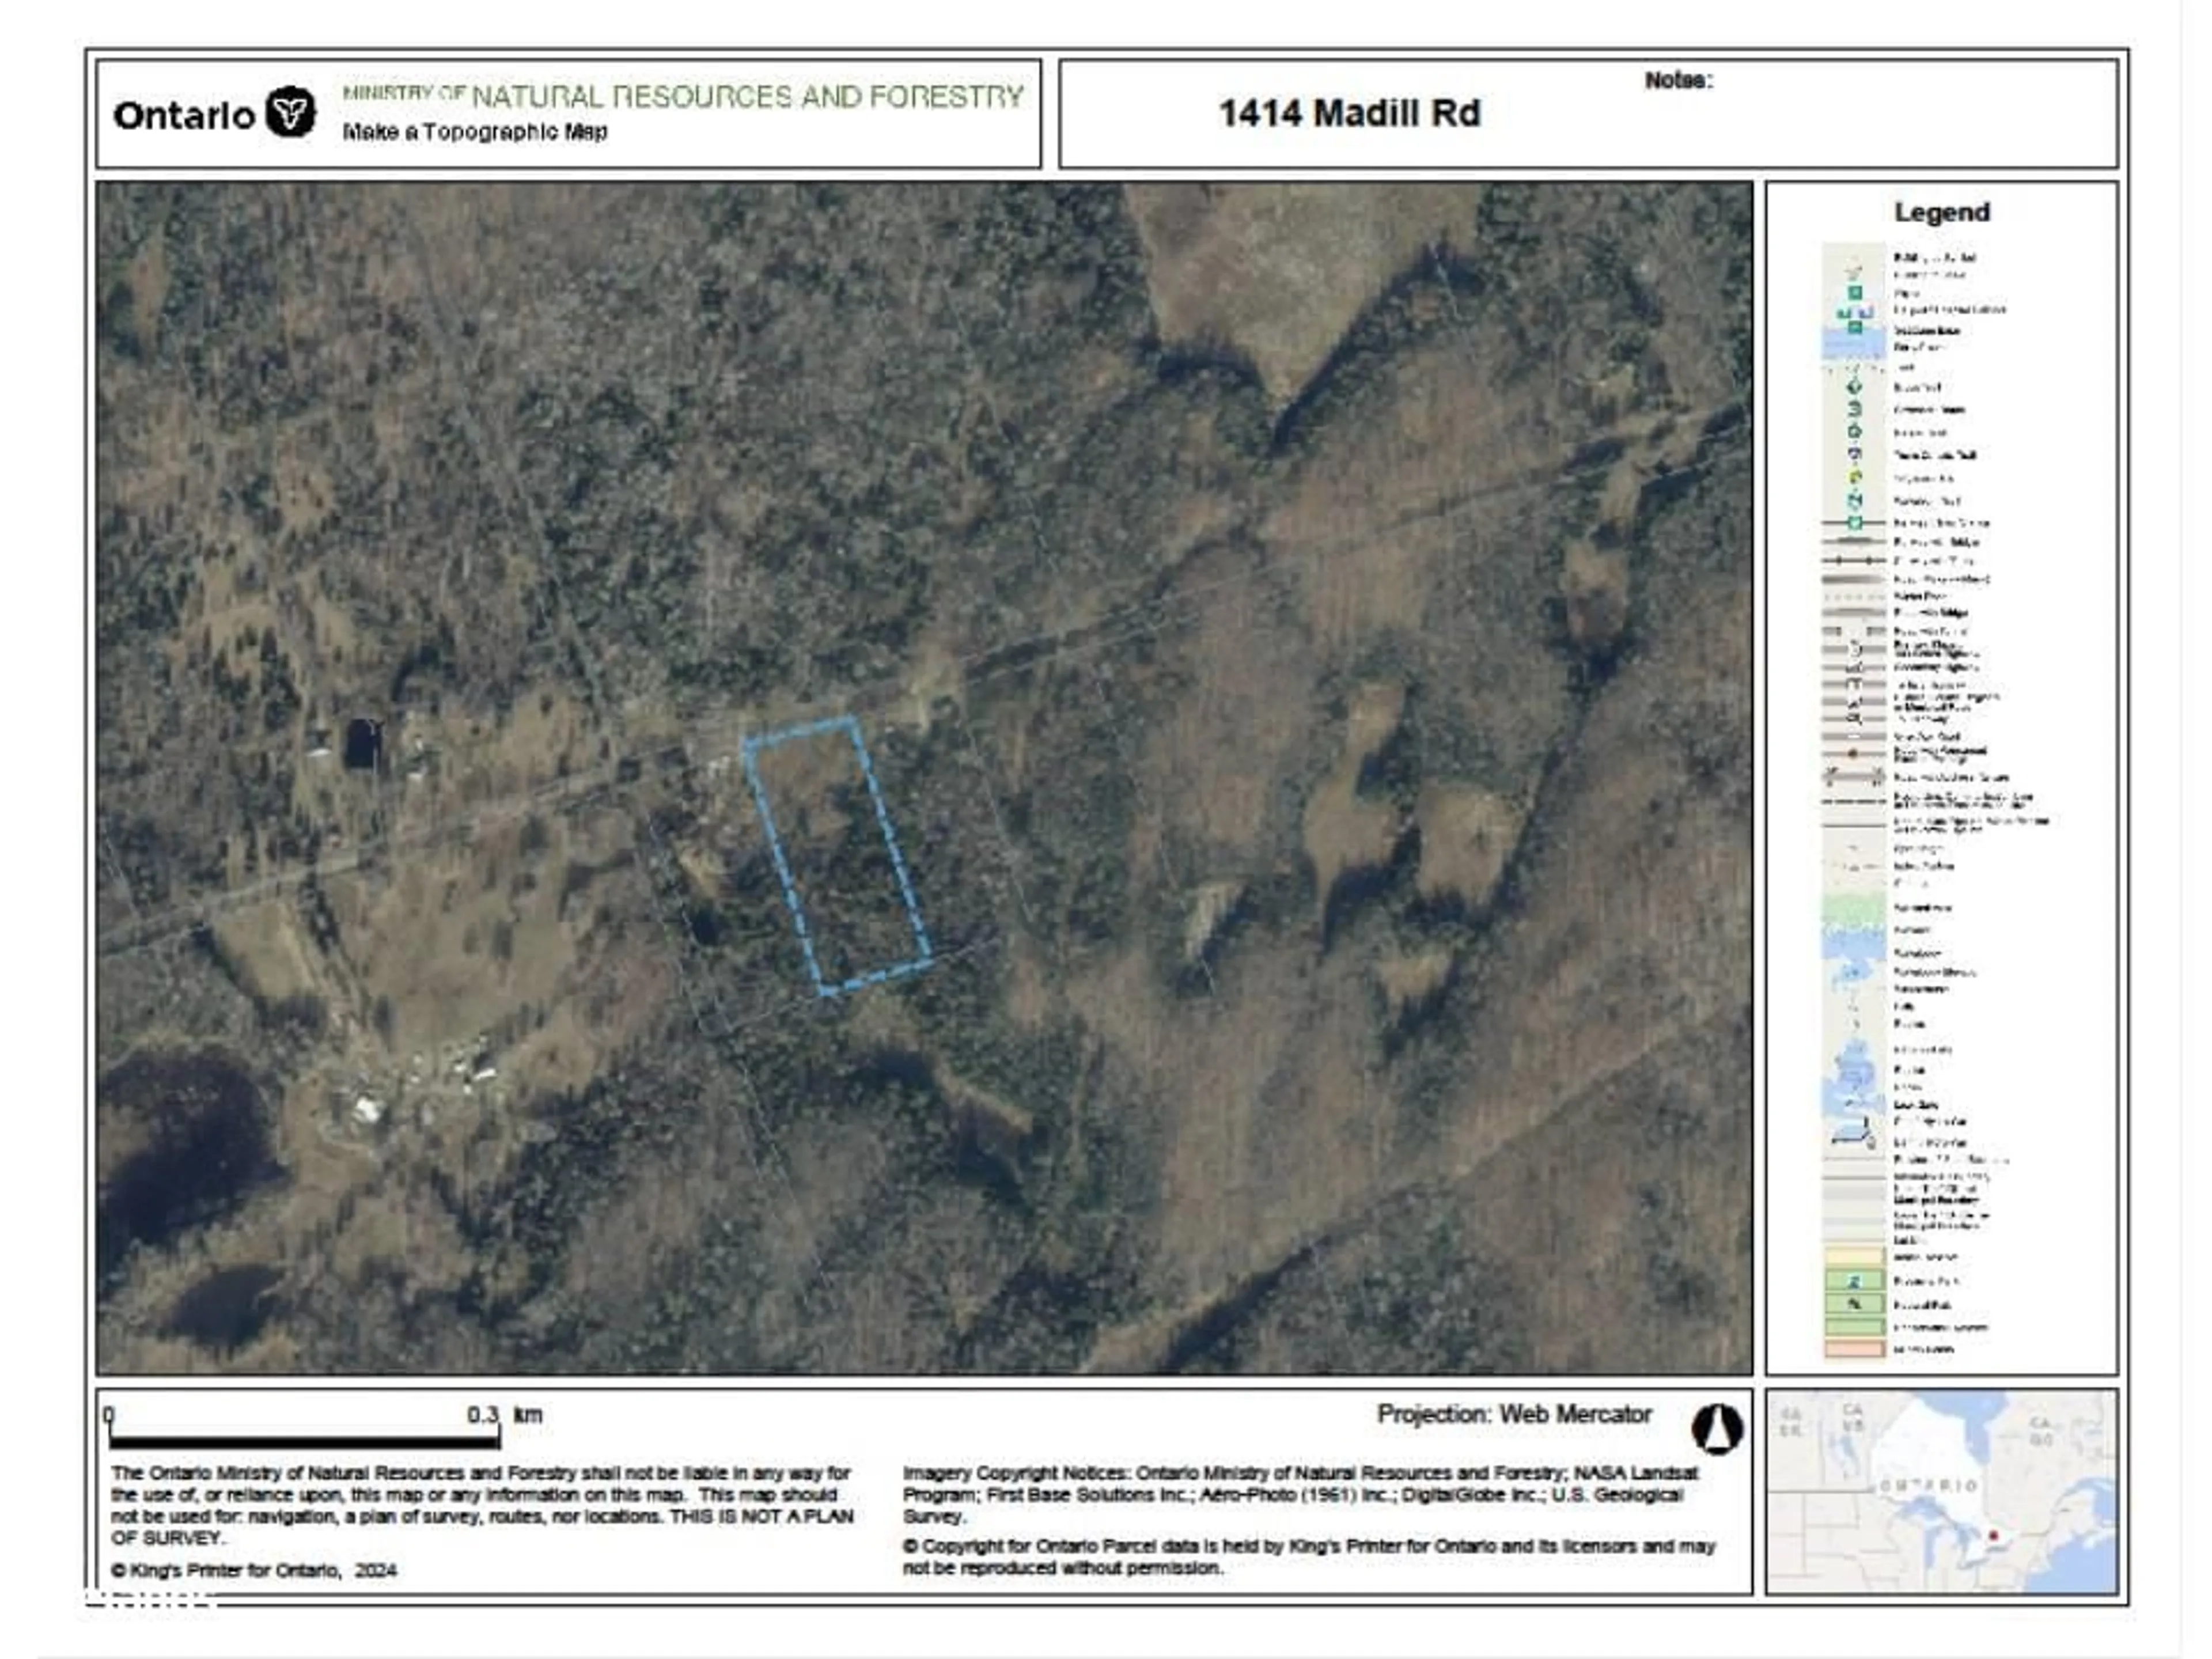
Task: Click the red location dot on inset map
Action: [x=1993, y=1536]
